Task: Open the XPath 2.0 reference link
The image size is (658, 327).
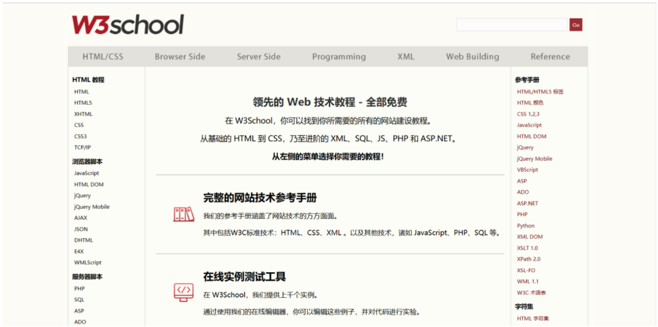Action: [x=528, y=259]
